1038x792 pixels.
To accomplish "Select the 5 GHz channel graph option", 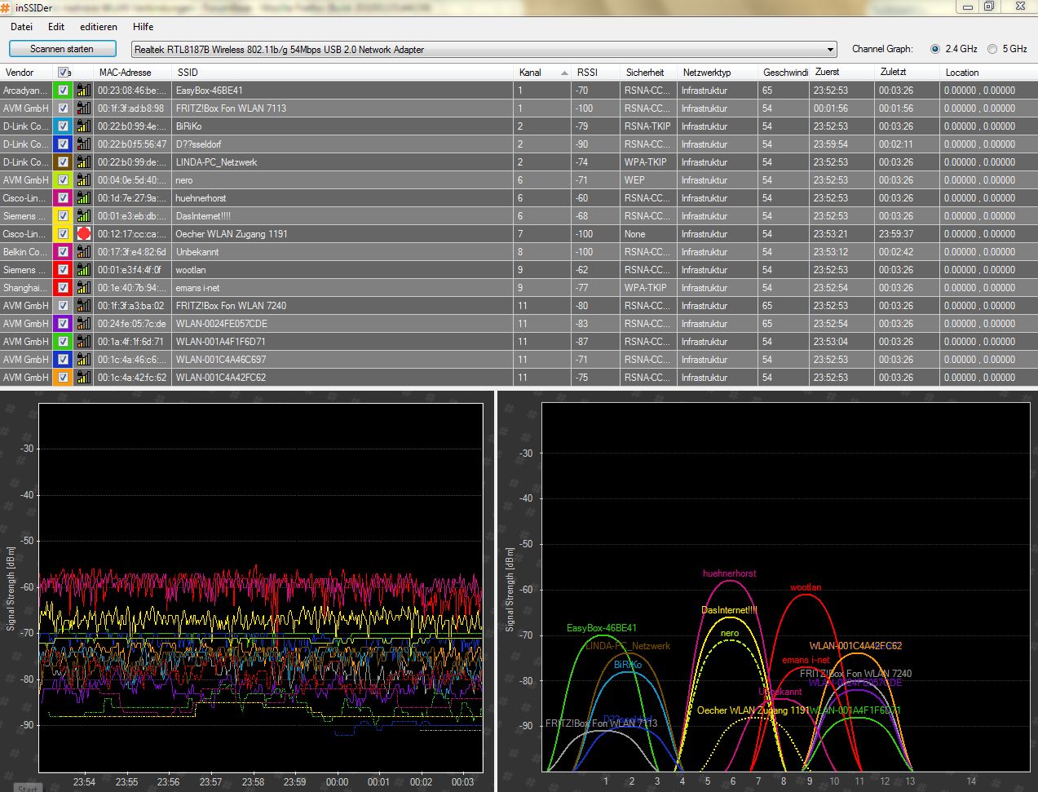I will [992, 49].
